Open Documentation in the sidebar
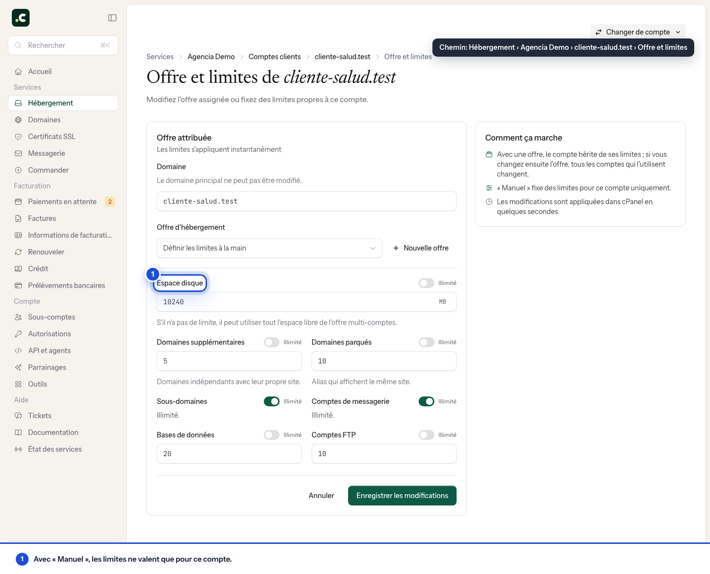The image size is (710, 574). coord(63,432)
